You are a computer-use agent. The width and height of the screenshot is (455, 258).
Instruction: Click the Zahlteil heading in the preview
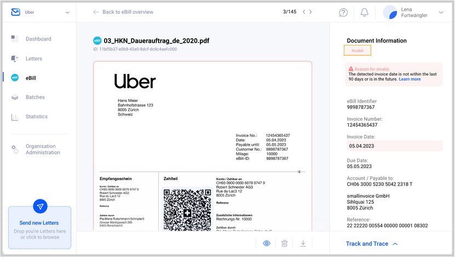pos(171,179)
